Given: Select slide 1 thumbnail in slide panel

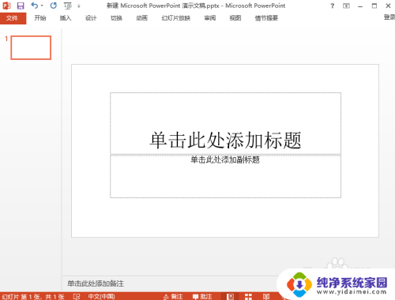Looking at the screenshot, I should 31,47.
